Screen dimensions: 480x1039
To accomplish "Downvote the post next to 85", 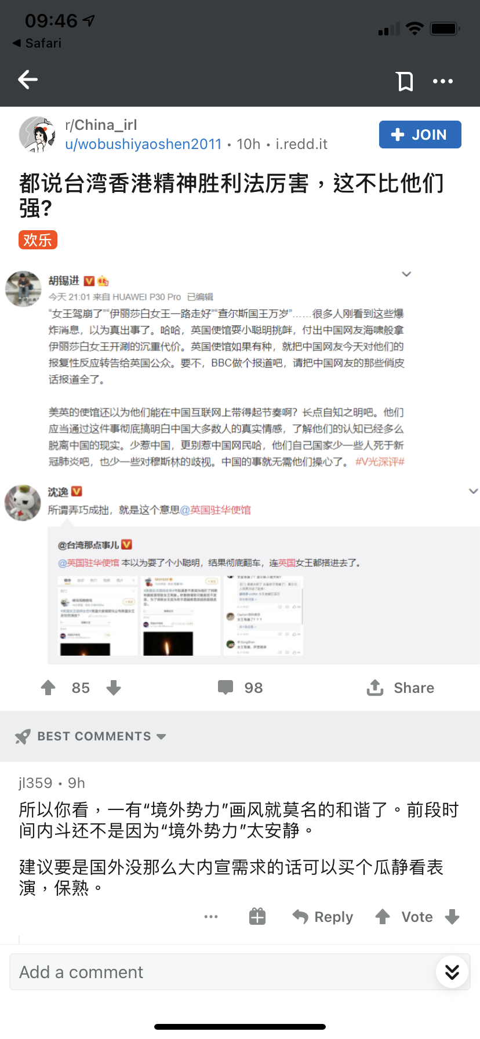I will [x=114, y=688].
